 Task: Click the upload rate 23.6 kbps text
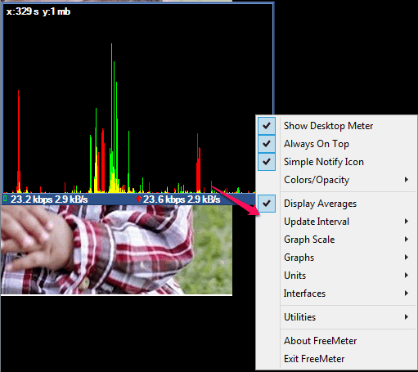(164, 199)
